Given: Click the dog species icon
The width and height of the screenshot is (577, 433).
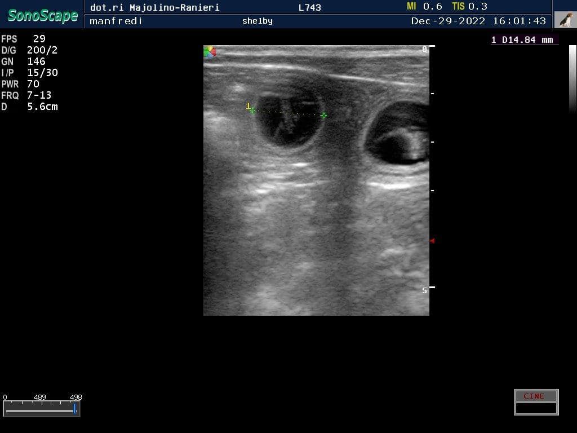Looking at the screenshot, I should [565, 20].
